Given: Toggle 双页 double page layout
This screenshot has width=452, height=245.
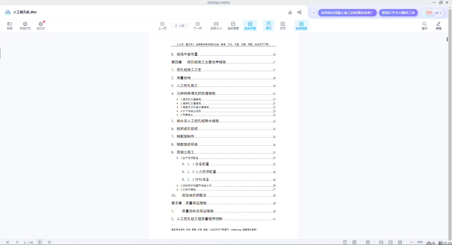Looking at the screenshot, I should tap(283, 25).
